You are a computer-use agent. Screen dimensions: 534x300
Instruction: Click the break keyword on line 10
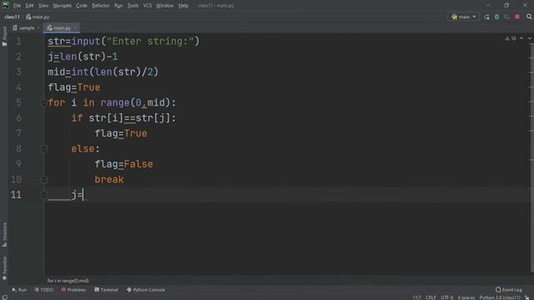[109, 179]
